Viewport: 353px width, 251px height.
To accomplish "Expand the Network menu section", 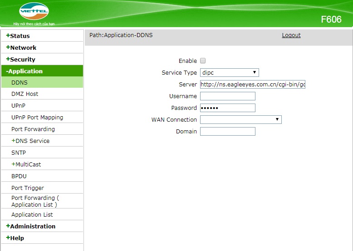I will pos(21,47).
